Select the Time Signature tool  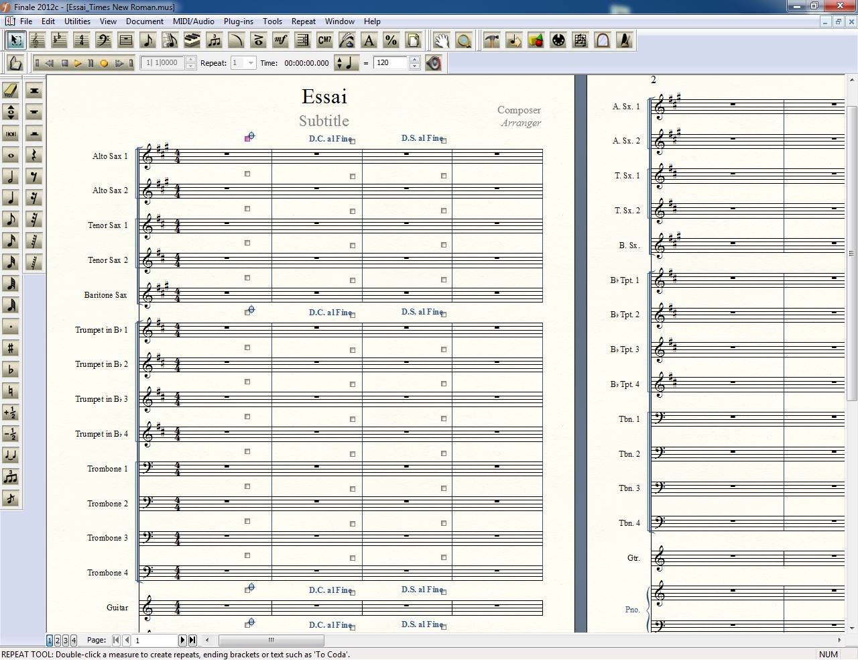(x=81, y=40)
